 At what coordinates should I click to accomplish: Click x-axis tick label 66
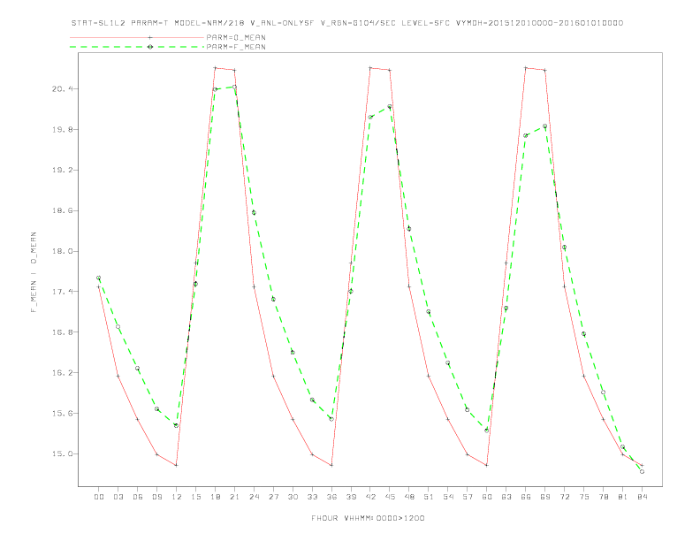(x=526, y=497)
